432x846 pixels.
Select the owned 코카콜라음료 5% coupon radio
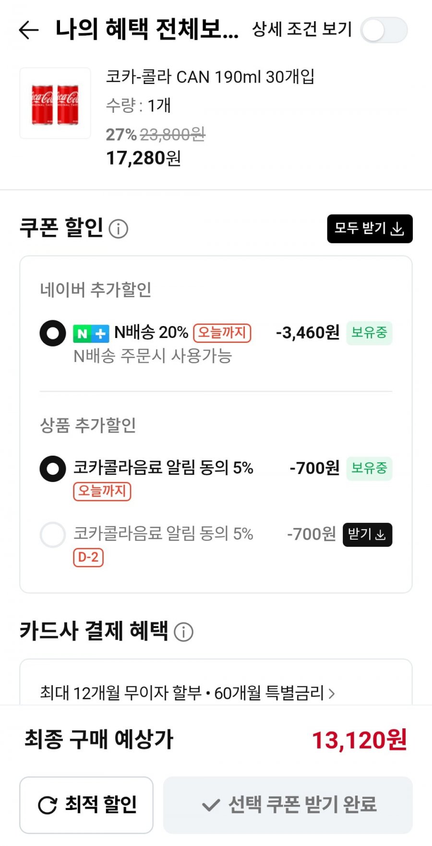click(53, 469)
